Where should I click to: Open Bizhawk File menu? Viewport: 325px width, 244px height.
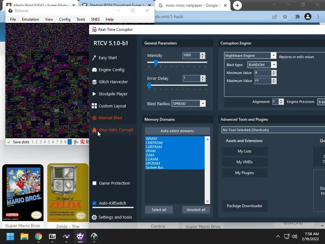[x=13, y=19]
